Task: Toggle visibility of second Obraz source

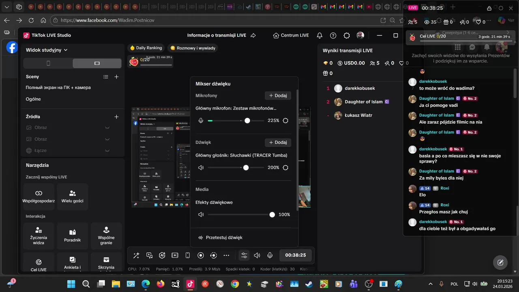Action: click(107, 139)
